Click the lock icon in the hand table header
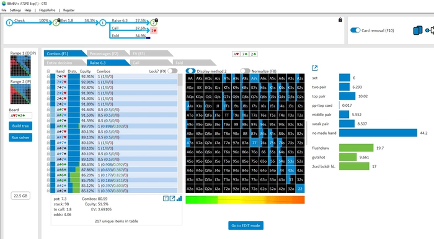This screenshot has width=434, height=239. pyautogui.click(x=48, y=71)
